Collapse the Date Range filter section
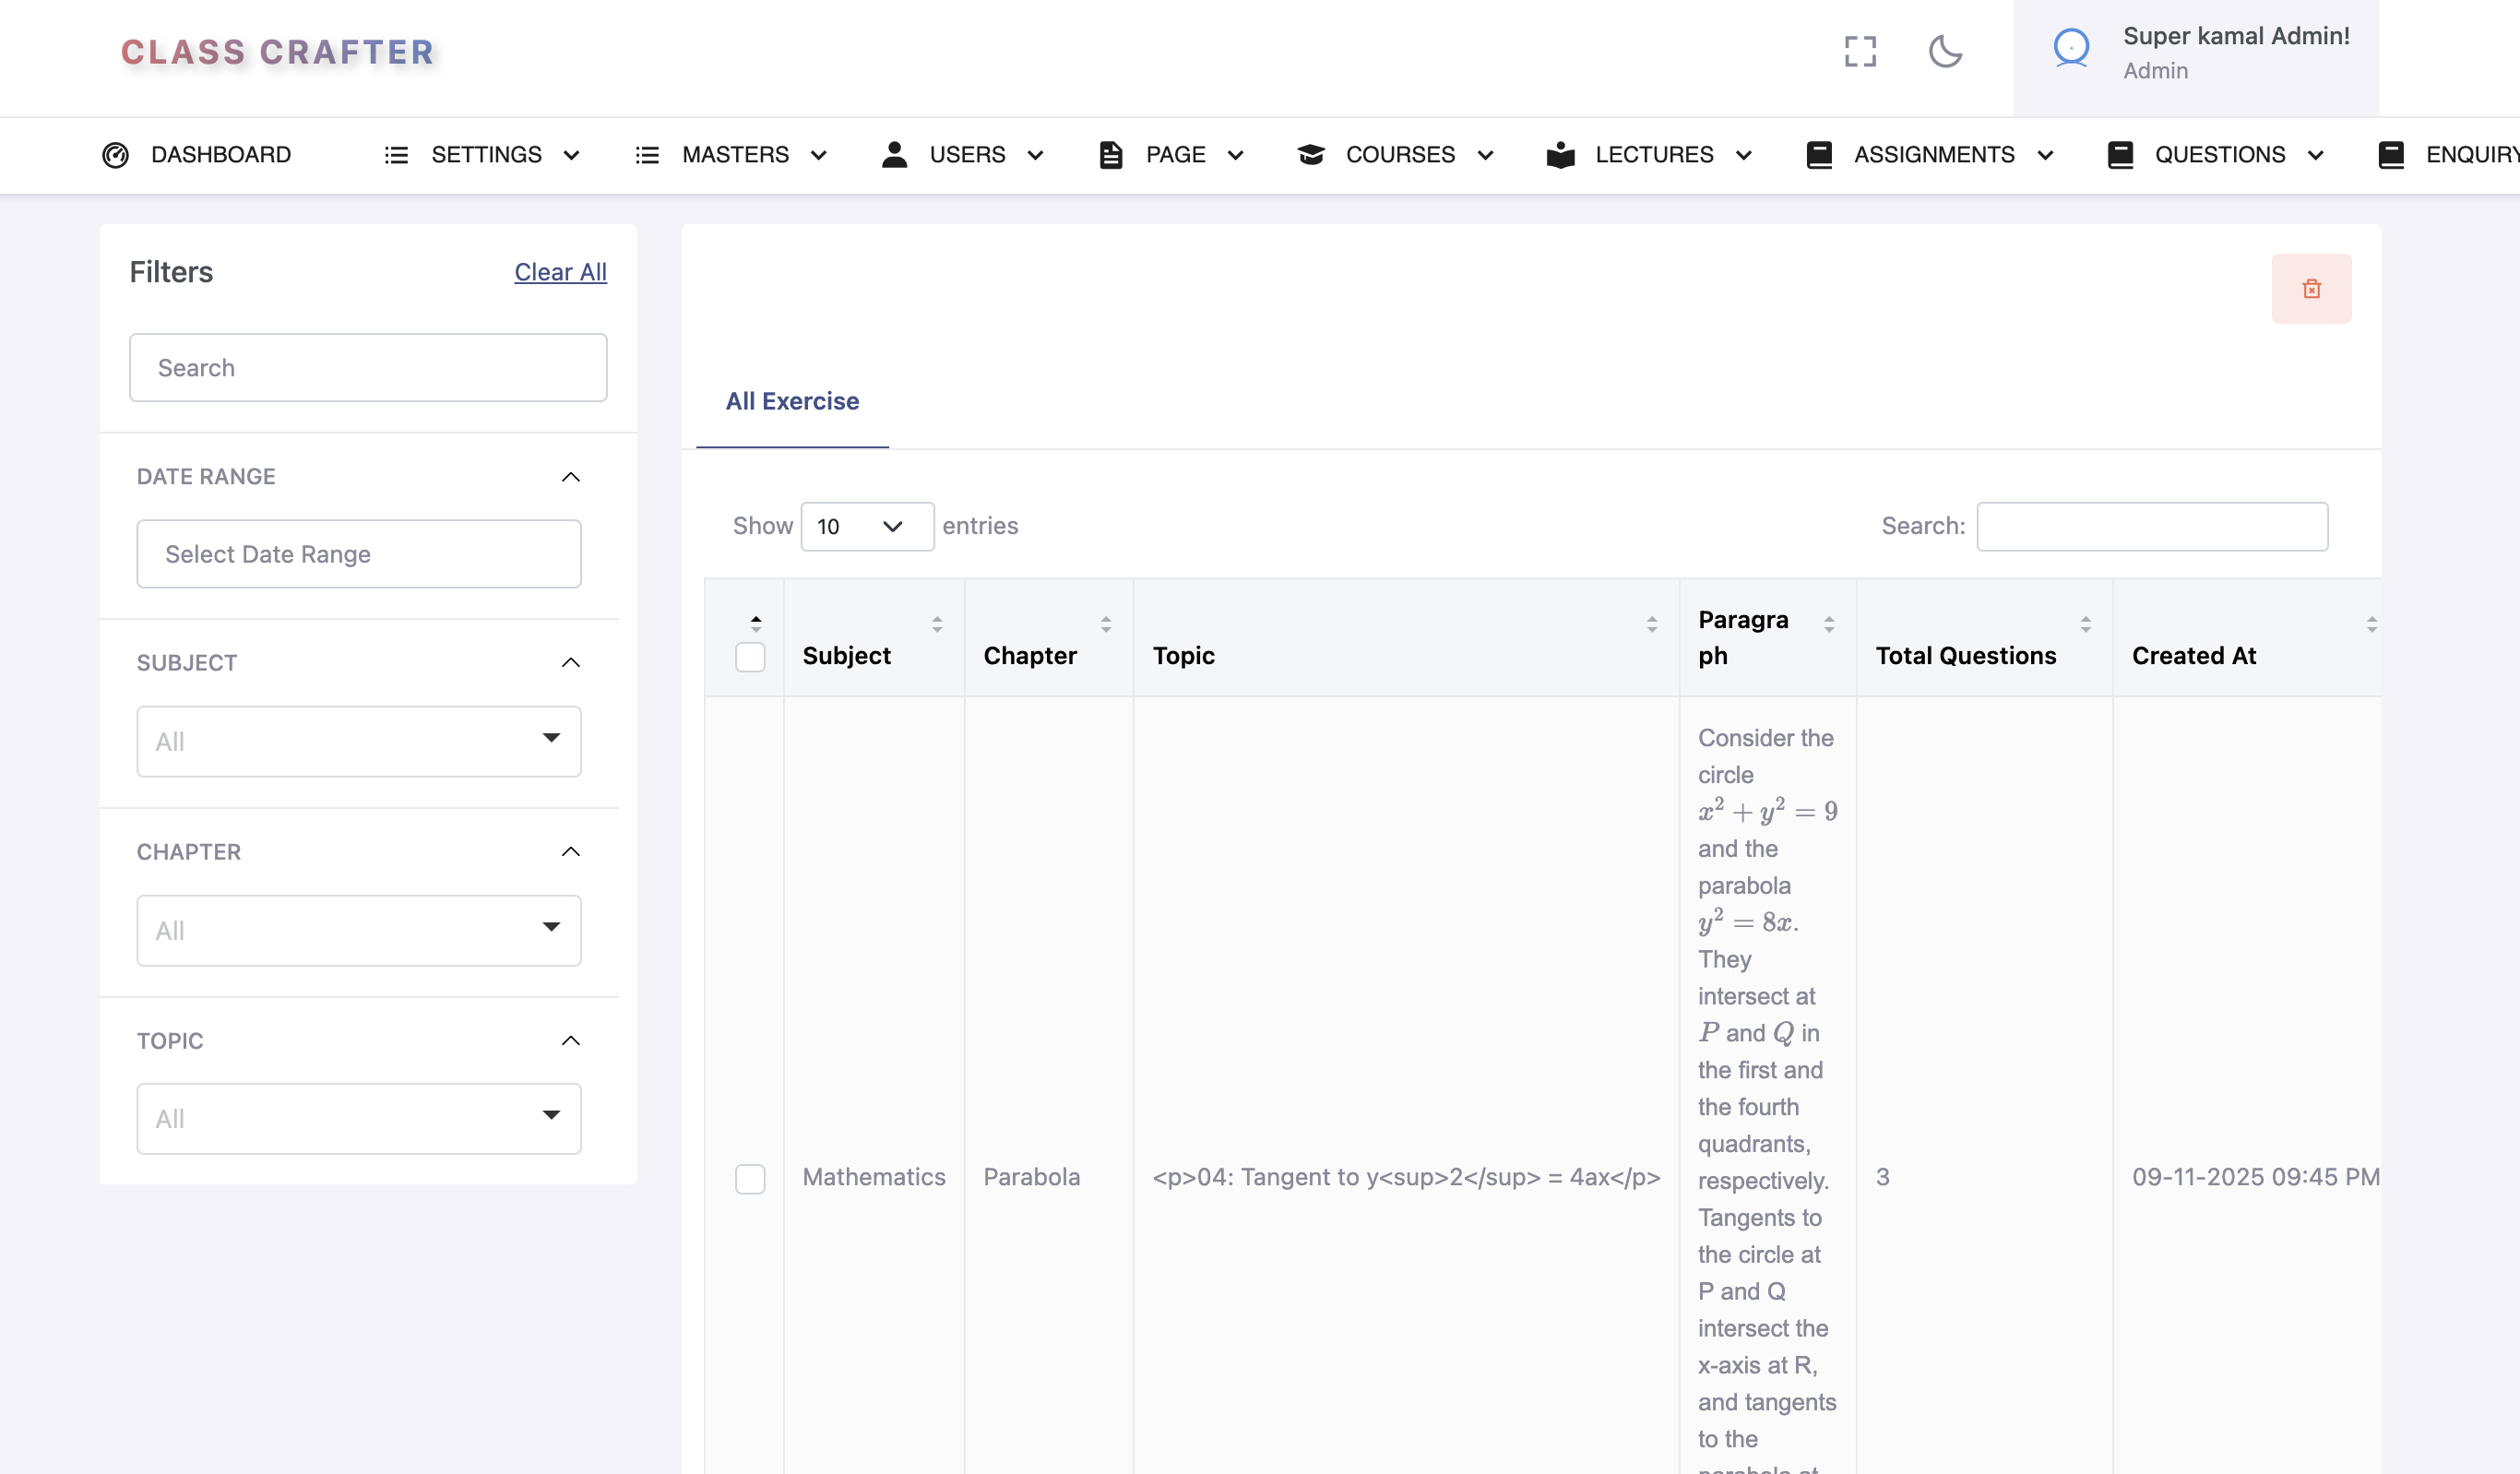This screenshot has height=1474, width=2520. pyautogui.click(x=570, y=477)
